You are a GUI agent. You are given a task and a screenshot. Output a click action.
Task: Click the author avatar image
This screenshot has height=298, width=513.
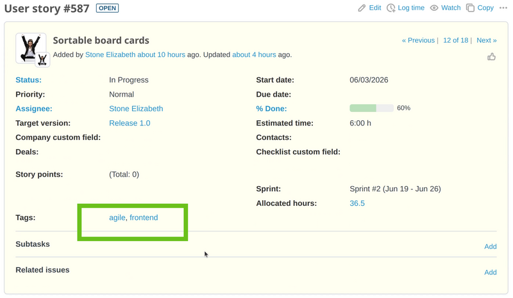coord(30,48)
